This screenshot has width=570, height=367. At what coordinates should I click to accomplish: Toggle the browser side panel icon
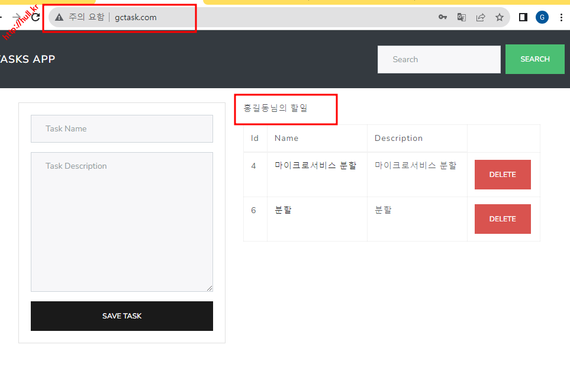pos(523,17)
